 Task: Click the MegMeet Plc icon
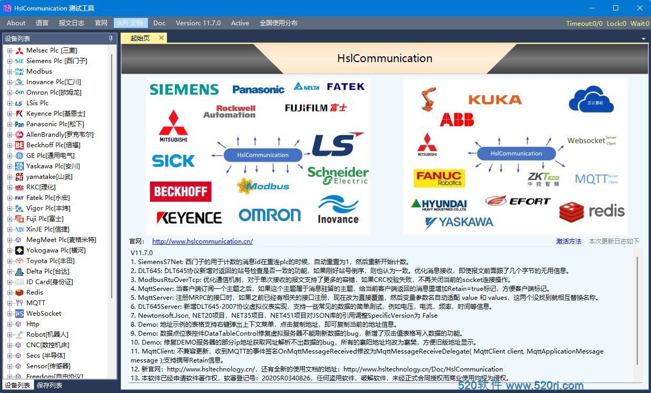[19, 240]
